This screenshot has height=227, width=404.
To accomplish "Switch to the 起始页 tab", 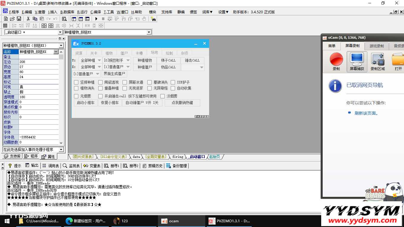I will (x=214, y=157).
